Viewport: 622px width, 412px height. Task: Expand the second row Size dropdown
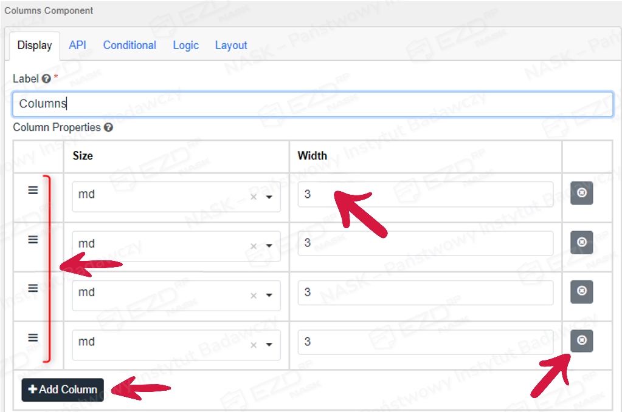click(269, 246)
